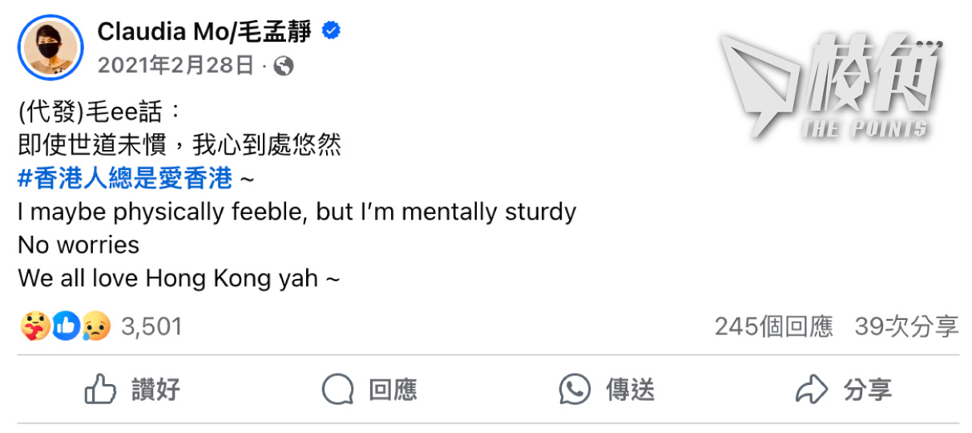Viewport: 972px width, 433px height.
Task: Click the care hug reaction emoji
Action: [x=34, y=326]
